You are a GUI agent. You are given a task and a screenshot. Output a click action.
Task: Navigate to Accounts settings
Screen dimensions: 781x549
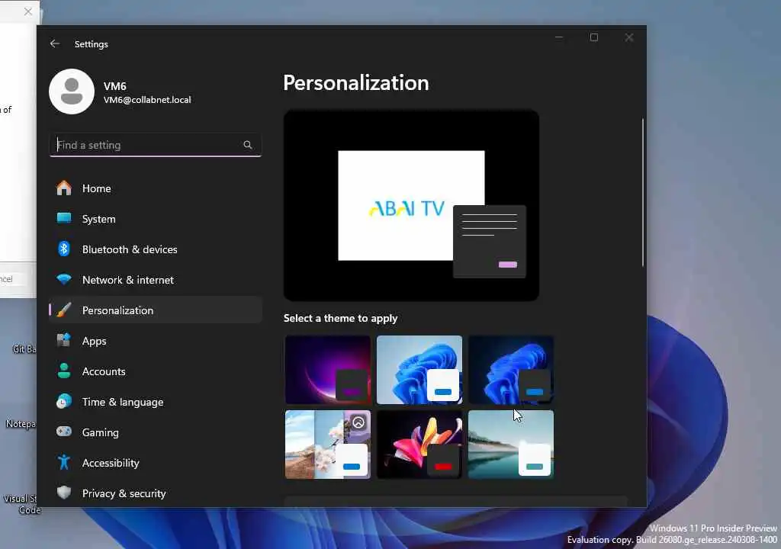pos(156,371)
